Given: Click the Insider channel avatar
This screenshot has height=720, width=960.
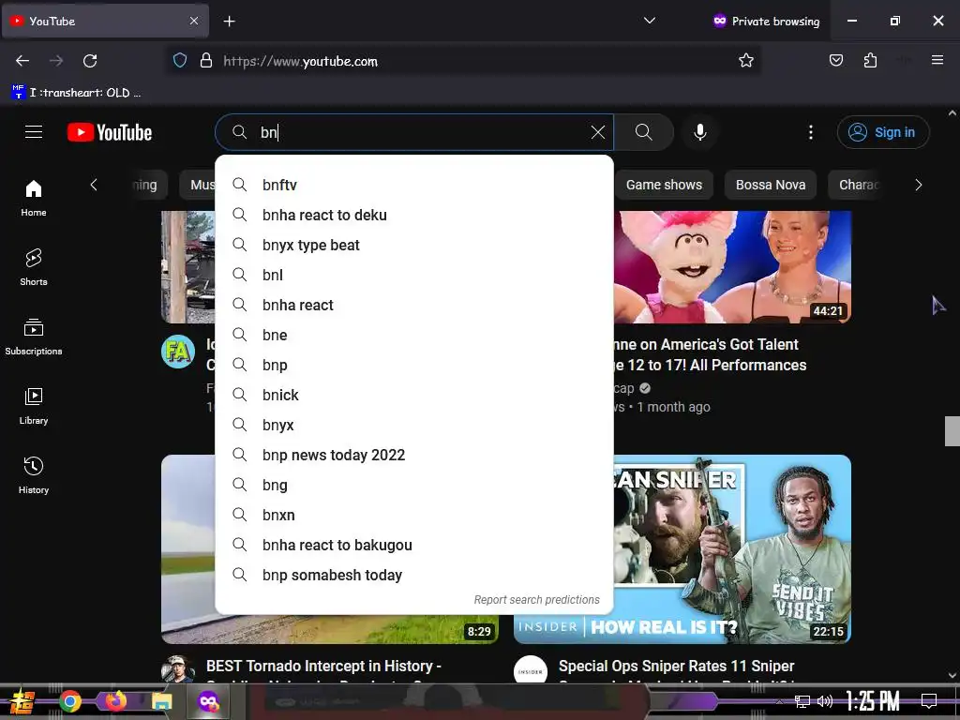Looking at the screenshot, I should [x=531, y=670].
